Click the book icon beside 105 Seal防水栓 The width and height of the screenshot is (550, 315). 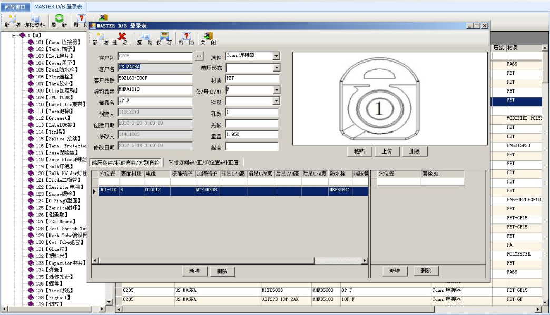click(x=31, y=69)
